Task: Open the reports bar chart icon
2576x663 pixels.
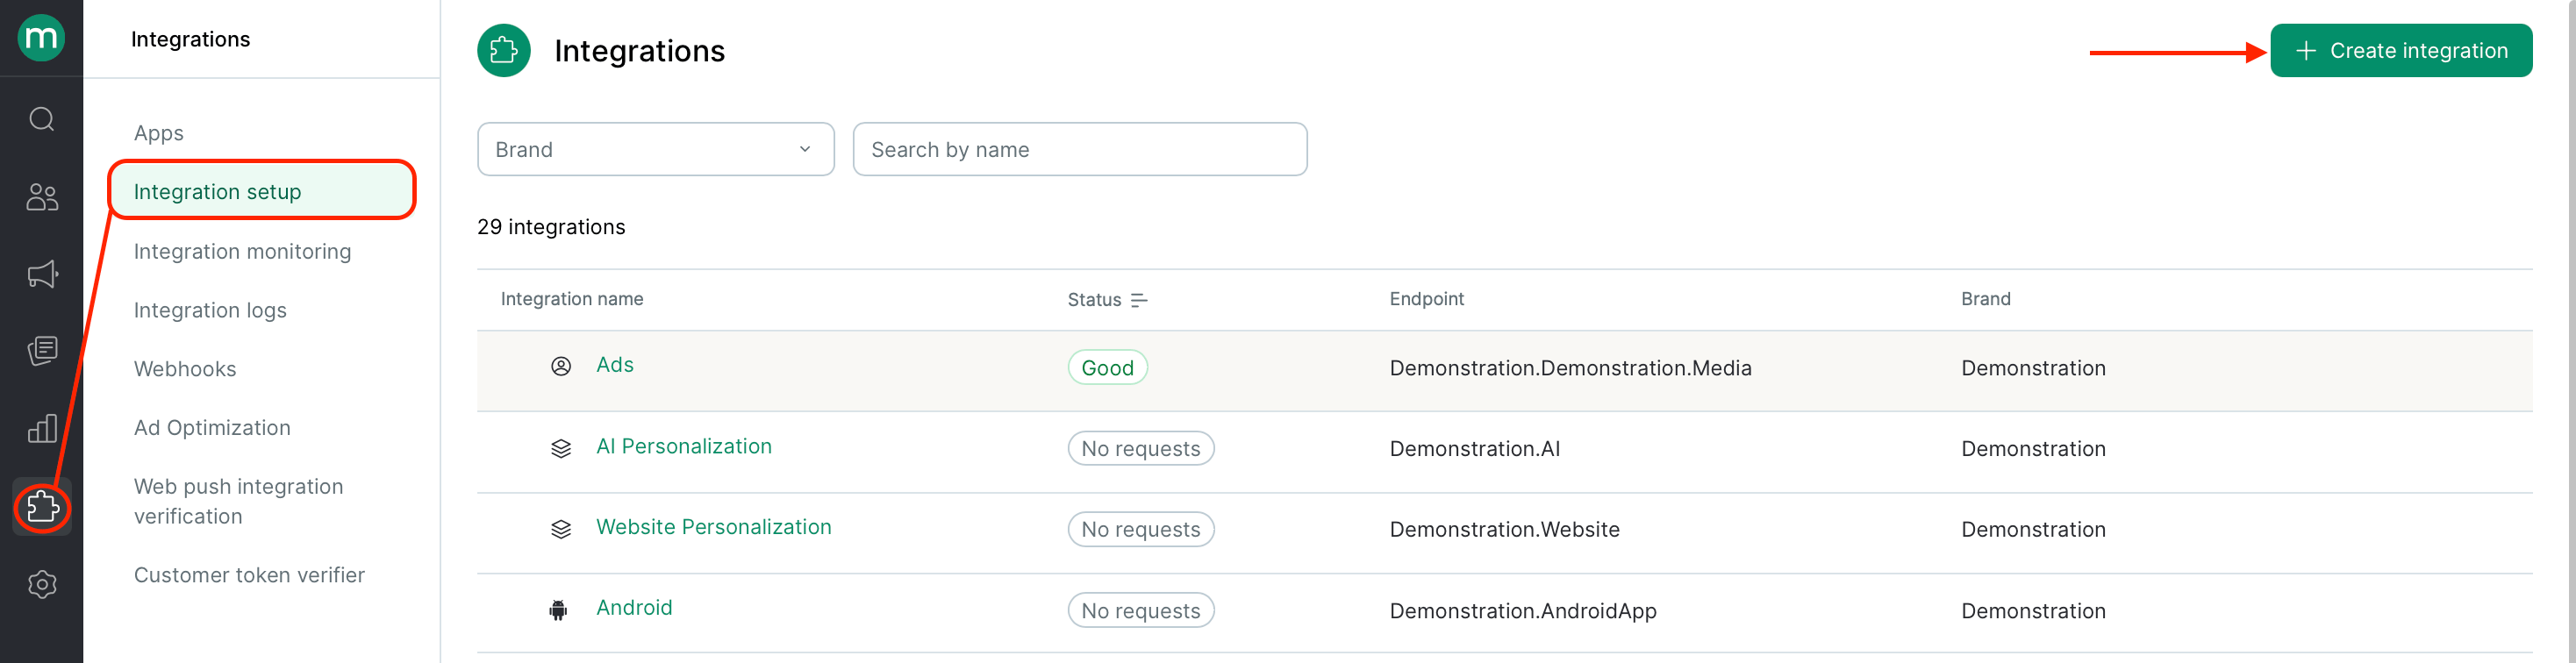Action: tap(41, 429)
